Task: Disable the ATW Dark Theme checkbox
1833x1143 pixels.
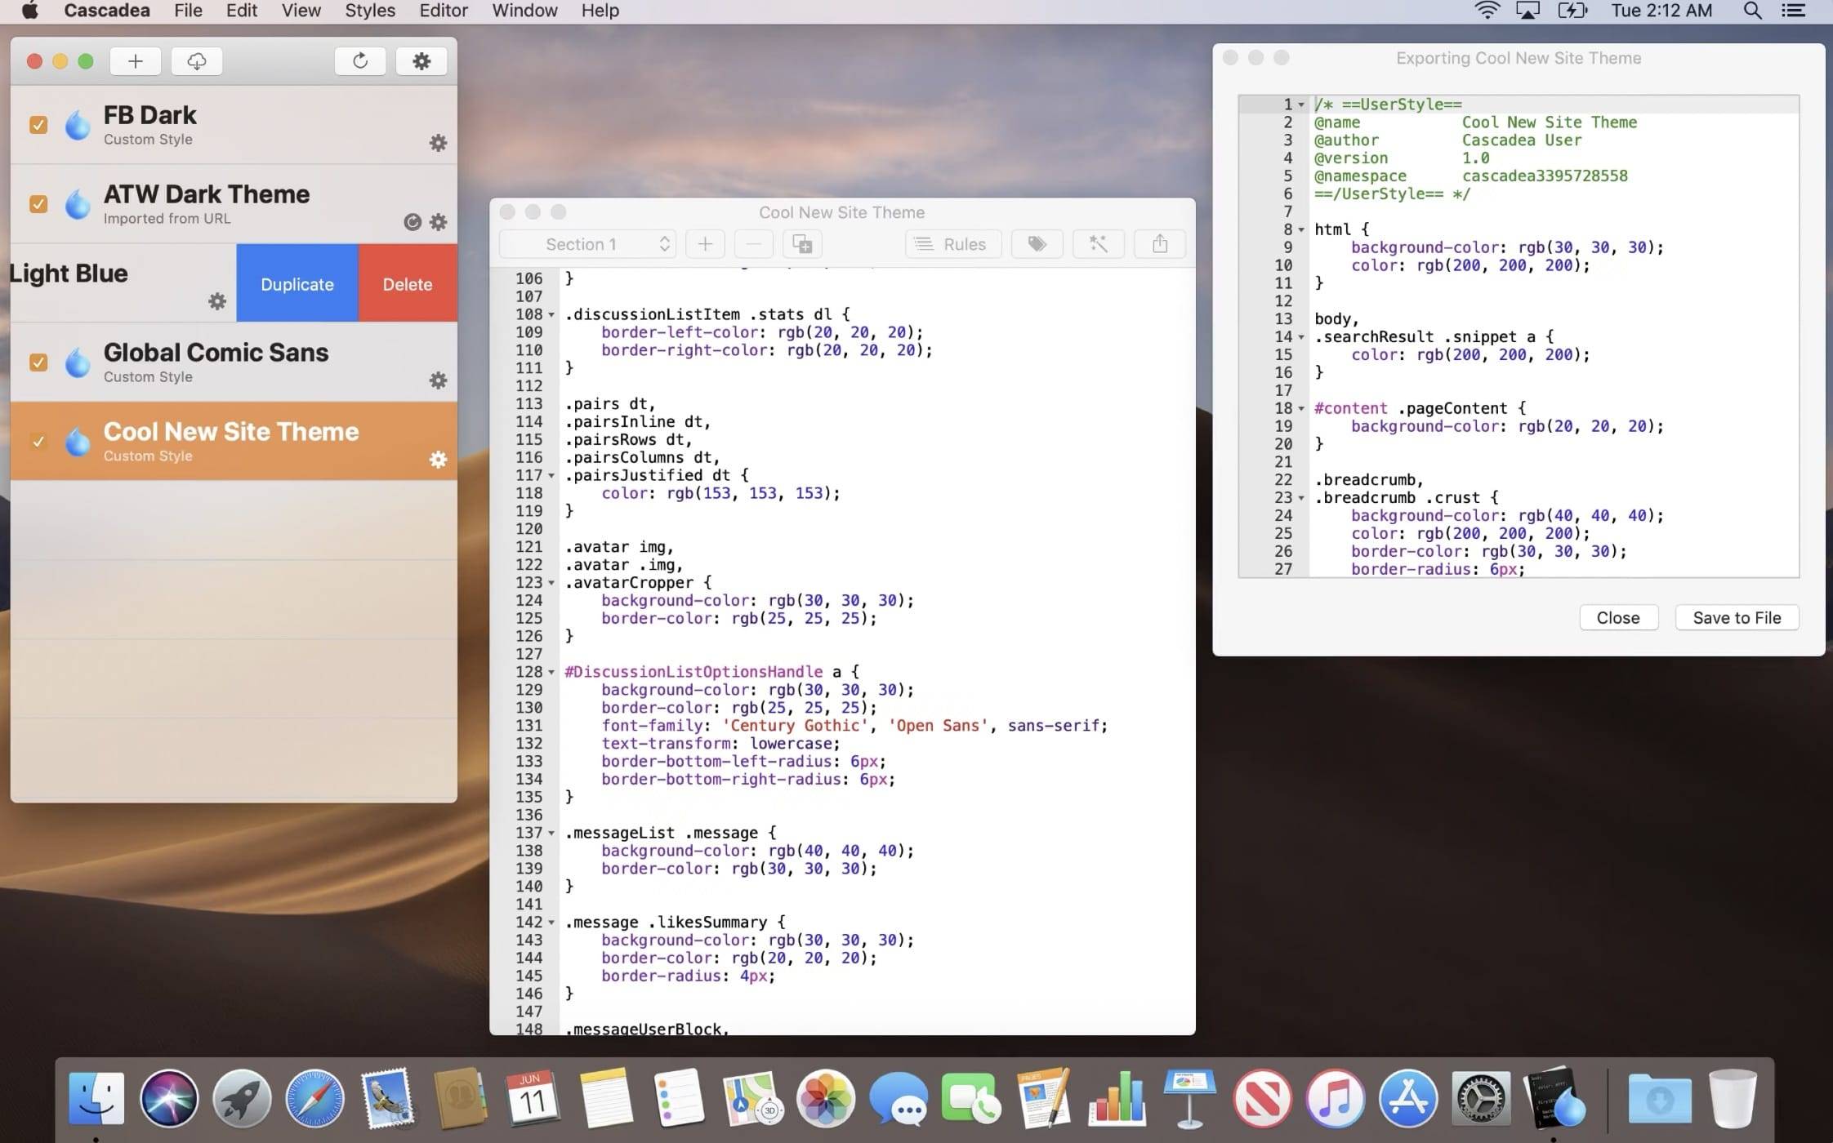Action: pyautogui.click(x=38, y=204)
